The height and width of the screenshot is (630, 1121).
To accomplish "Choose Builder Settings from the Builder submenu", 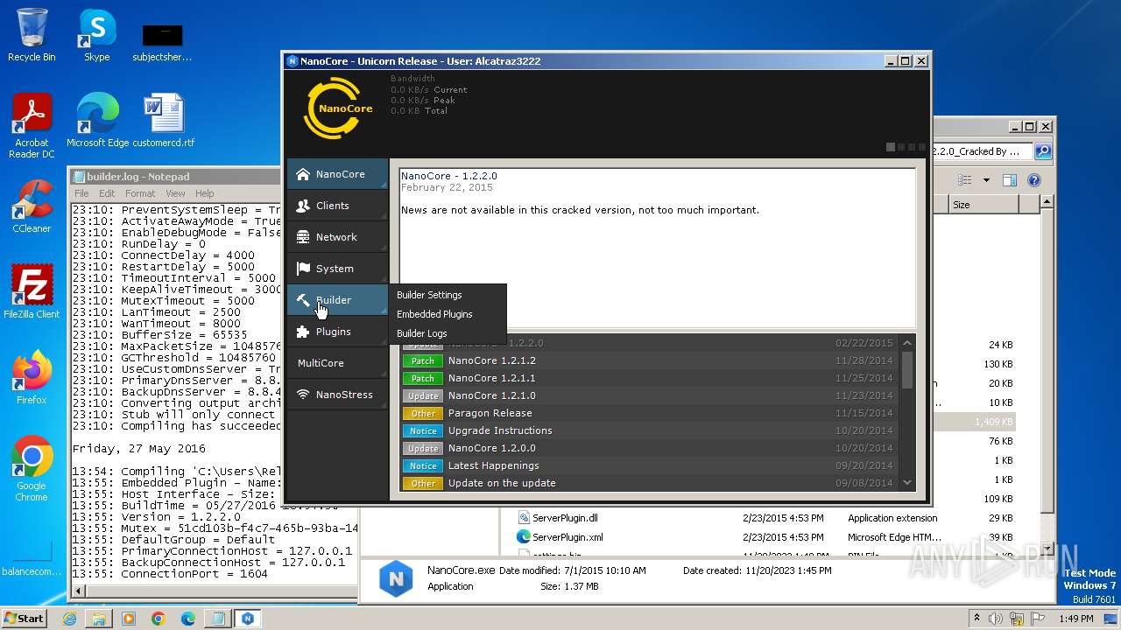I will click(x=429, y=295).
